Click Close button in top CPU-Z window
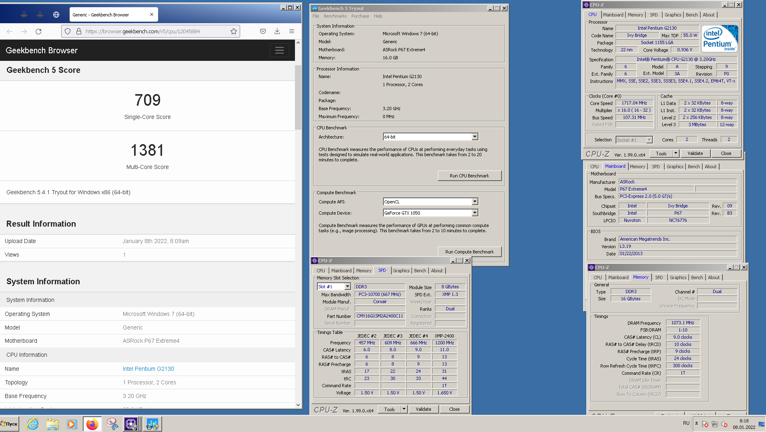 (726, 153)
